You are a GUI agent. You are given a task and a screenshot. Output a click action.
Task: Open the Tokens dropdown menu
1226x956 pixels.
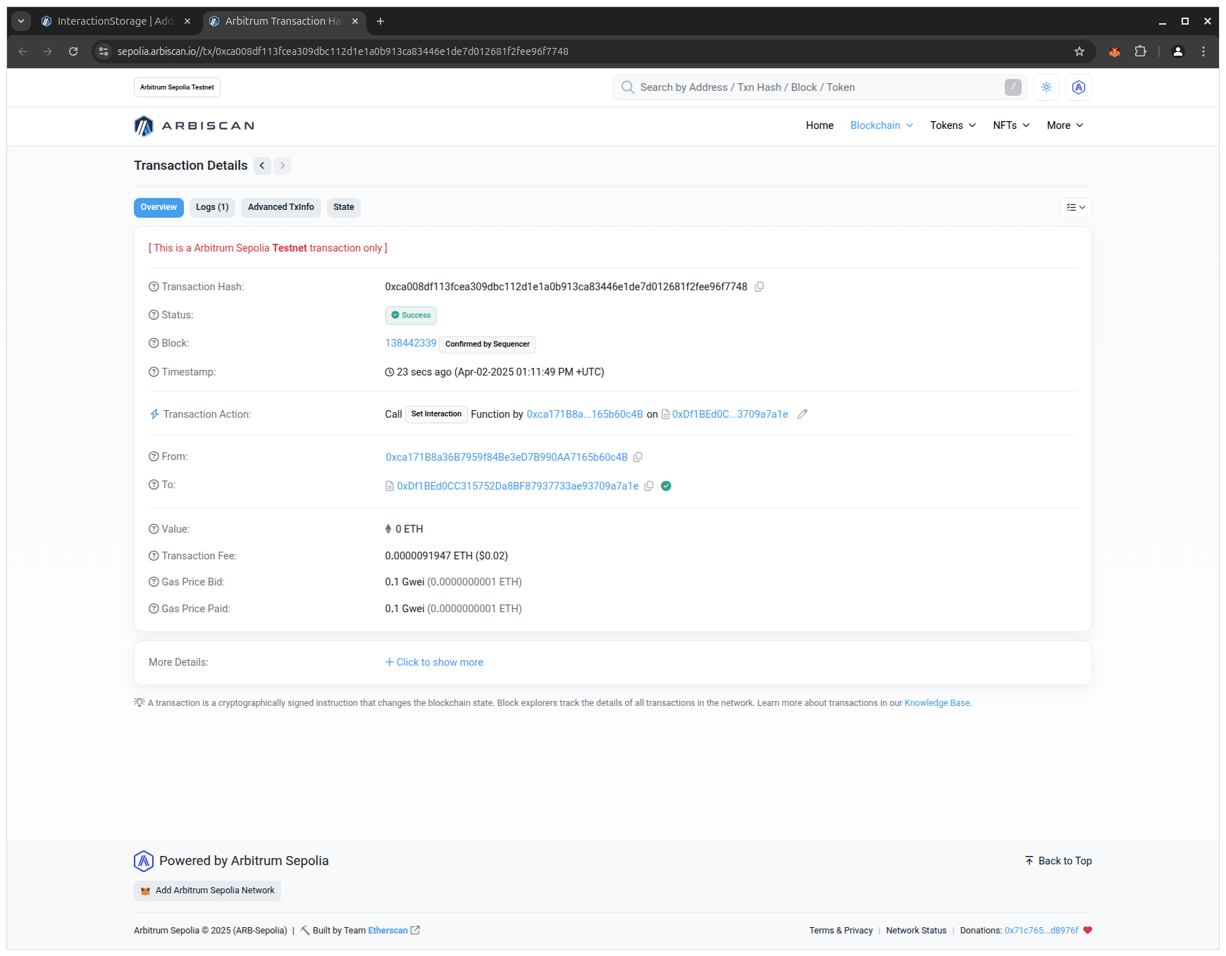953,125
